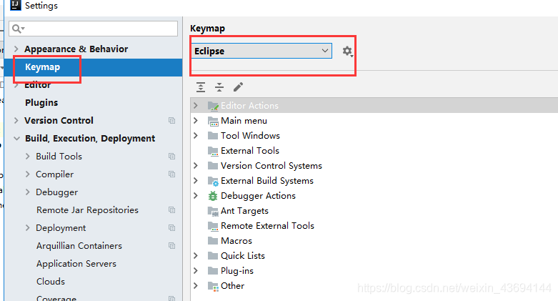Expand the Plug-ins group

tap(196, 271)
